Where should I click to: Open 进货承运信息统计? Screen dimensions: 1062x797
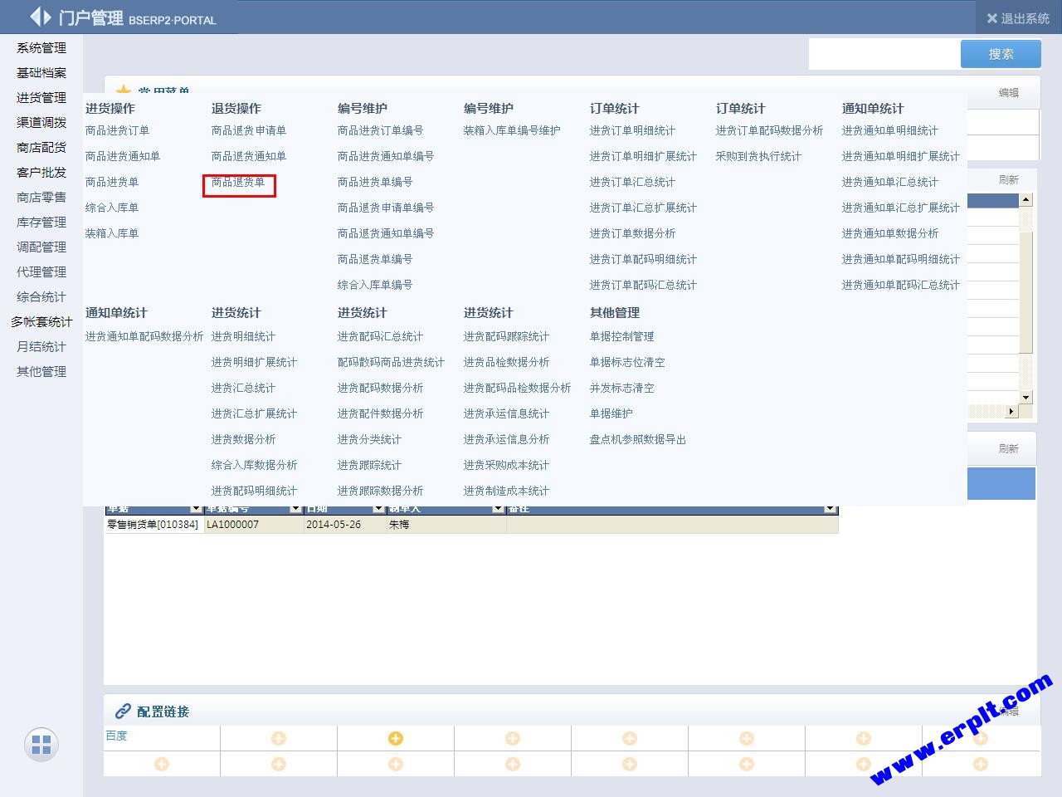(x=506, y=413)
